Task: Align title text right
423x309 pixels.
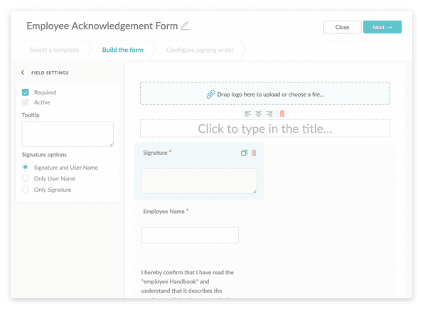Action: [x=269, y=114]
